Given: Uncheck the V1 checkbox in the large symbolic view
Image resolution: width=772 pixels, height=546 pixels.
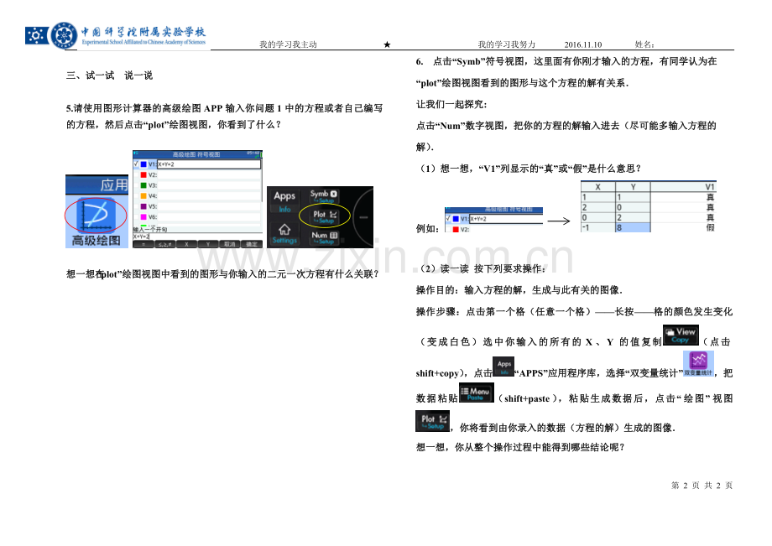Looking at the screenshot, I should [x=136, y=164].
